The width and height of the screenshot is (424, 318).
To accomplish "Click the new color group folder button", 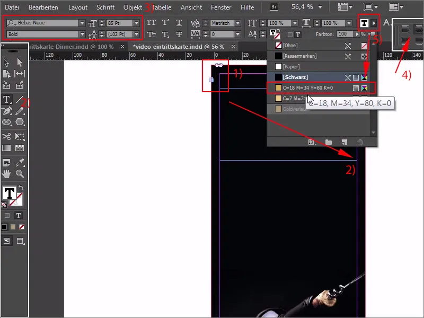I will [x=329, y=142].
